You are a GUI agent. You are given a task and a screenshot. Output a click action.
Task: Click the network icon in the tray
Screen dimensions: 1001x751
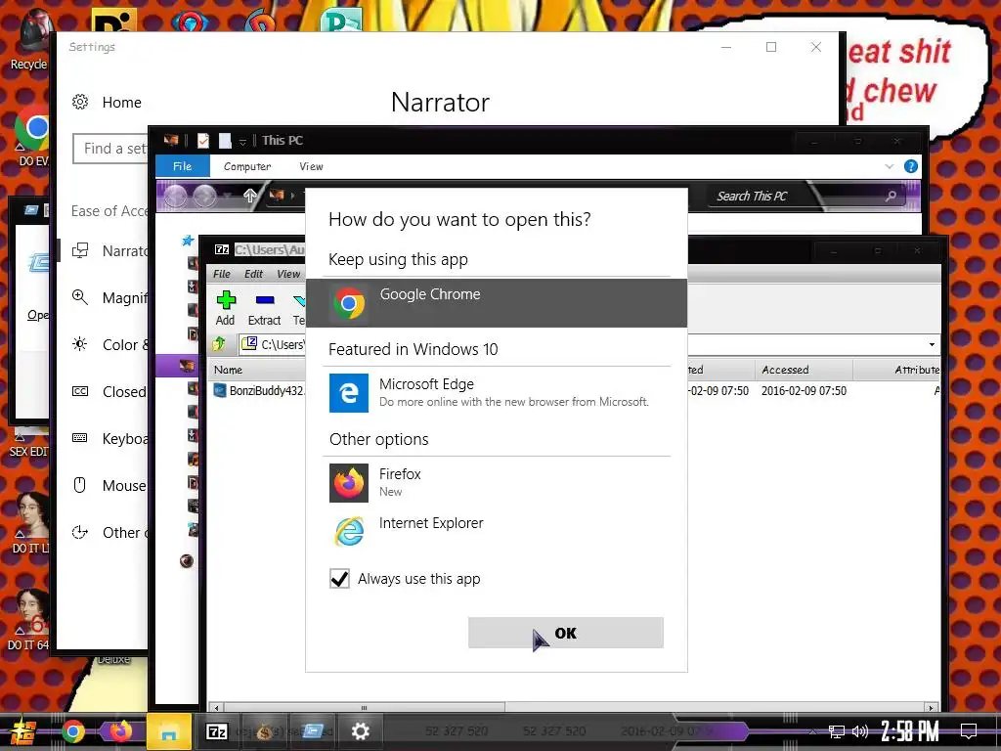tap(837, 731)
